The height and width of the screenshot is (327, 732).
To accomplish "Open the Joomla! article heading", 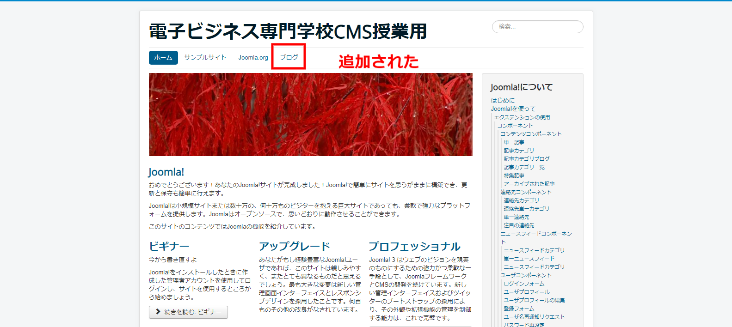I will 166,172.
